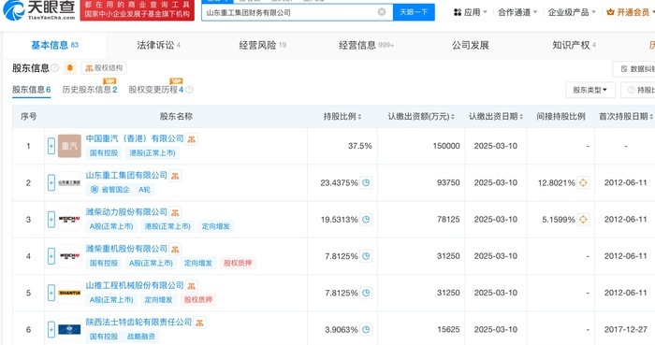Click equity structure icon beside 中国重汽（香港）
655x345 pixels.
tap(191, 139)
